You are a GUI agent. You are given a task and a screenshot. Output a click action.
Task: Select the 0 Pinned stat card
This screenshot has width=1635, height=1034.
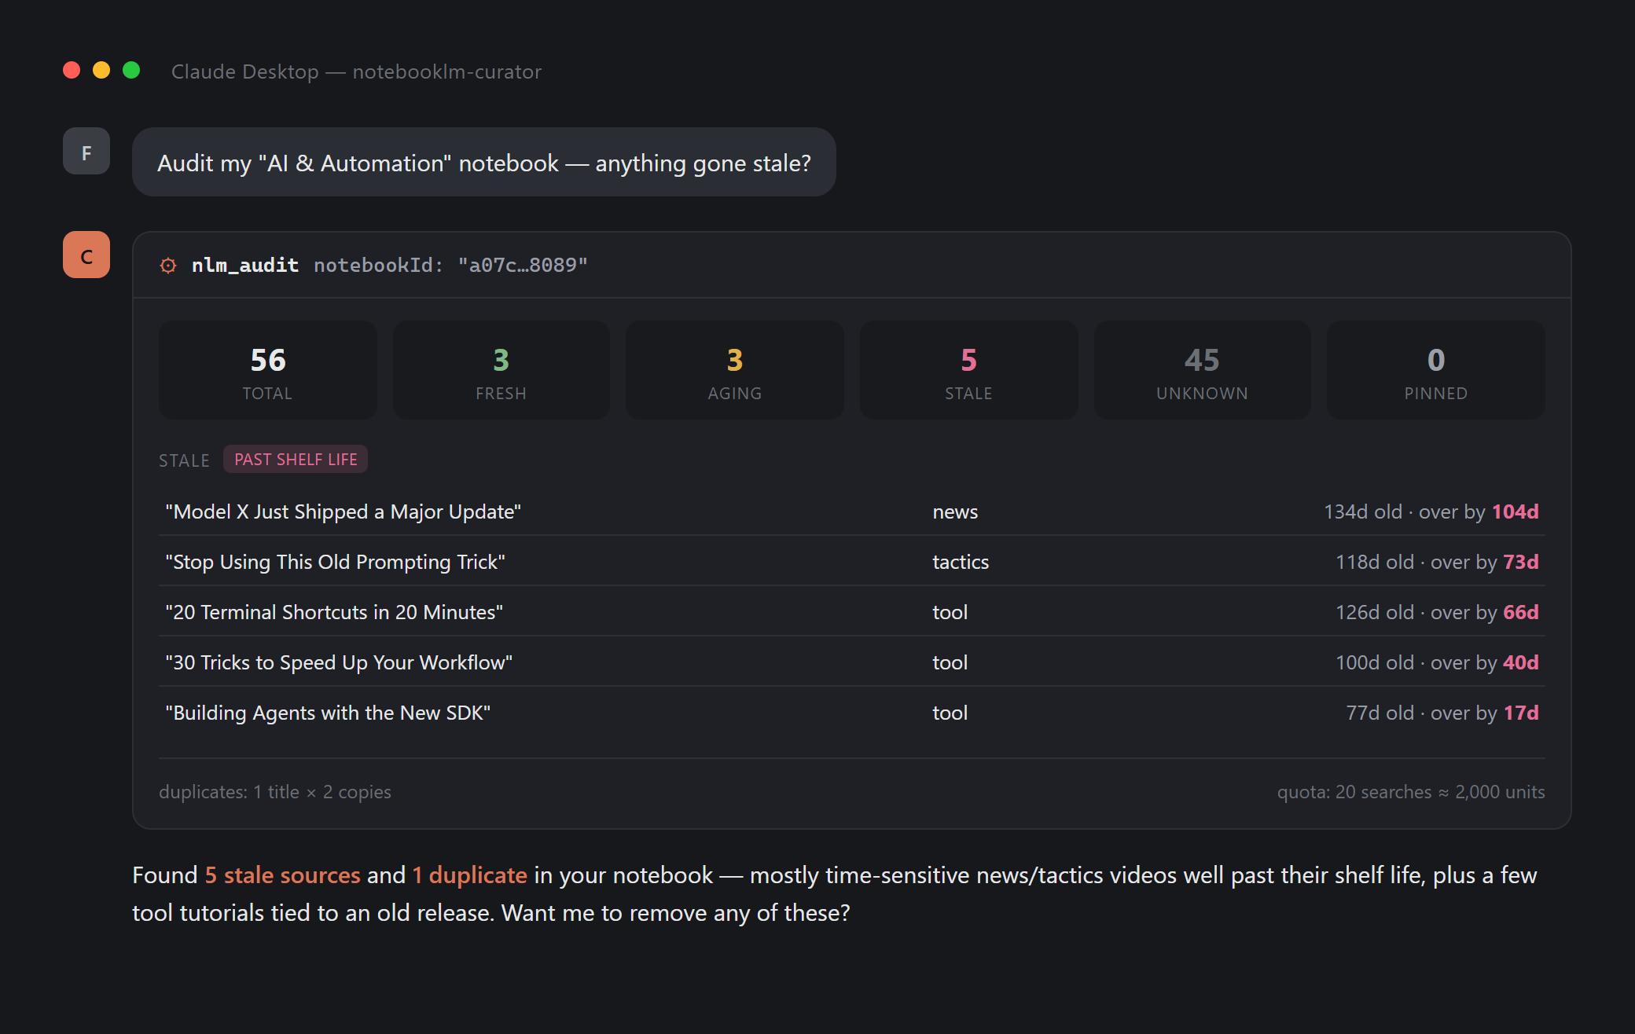pos(1436,370)
